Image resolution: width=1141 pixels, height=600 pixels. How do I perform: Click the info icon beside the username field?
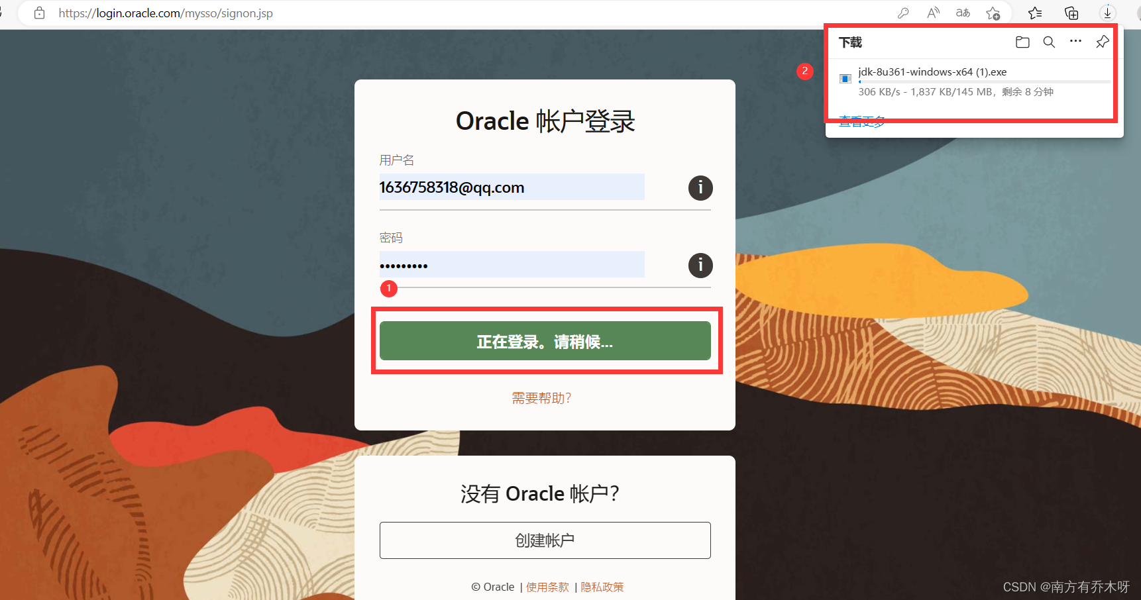[700, 187]
